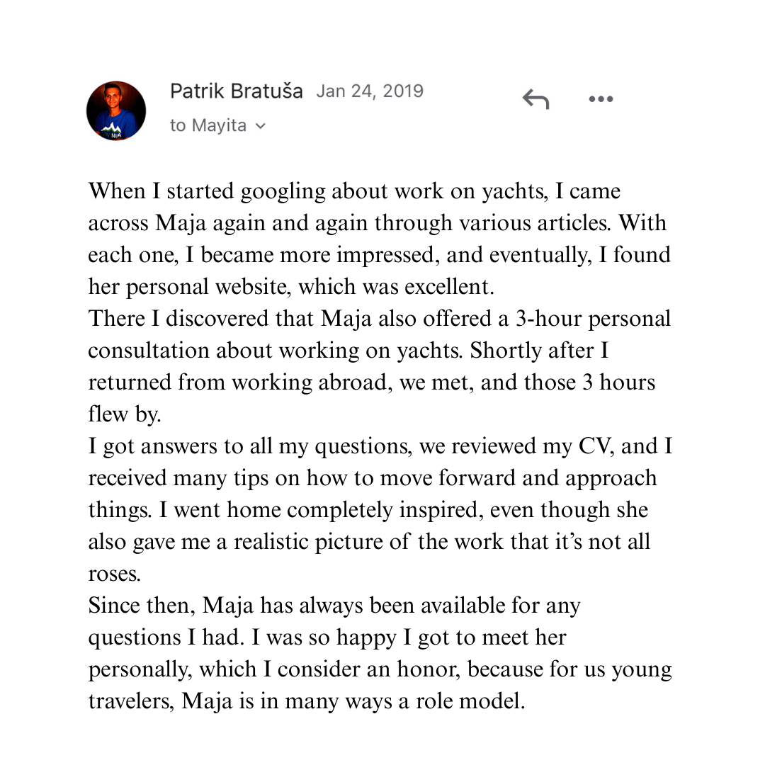Click Patrik Bratuša's profile avatar
This screenshot has width=765, height=765.
[116, 110]
